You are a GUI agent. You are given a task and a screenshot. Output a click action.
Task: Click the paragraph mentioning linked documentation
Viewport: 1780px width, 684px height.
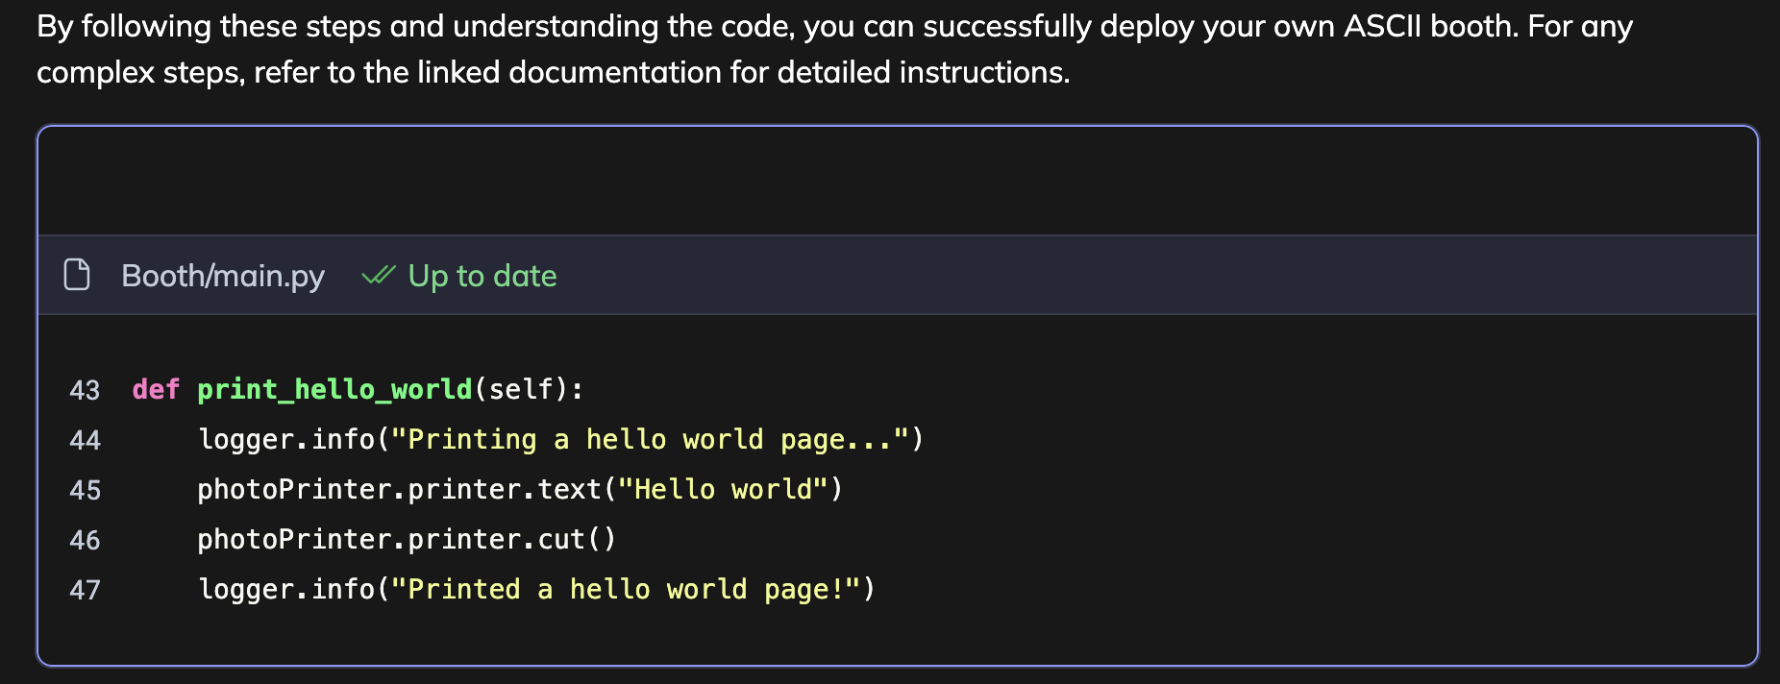(x=553, y=72)
